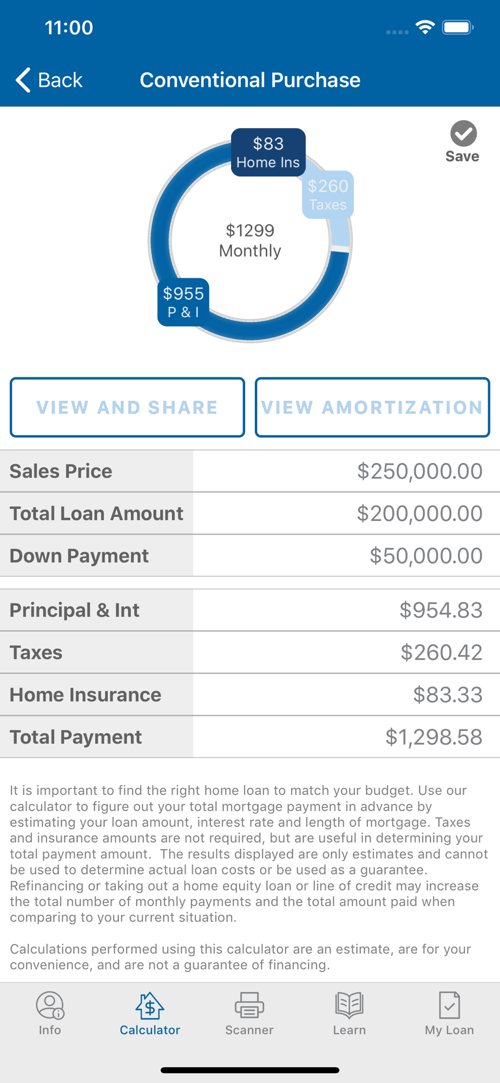Screen dimensions: 500x1083
Task: Tap the $955 P & I chart label
Action: click(x=183, y=302)
